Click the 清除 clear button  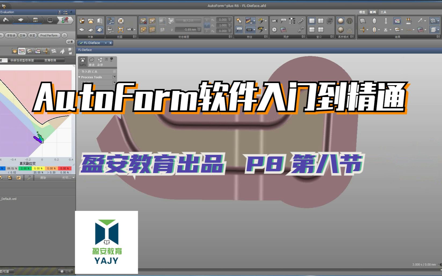point(43,178)
